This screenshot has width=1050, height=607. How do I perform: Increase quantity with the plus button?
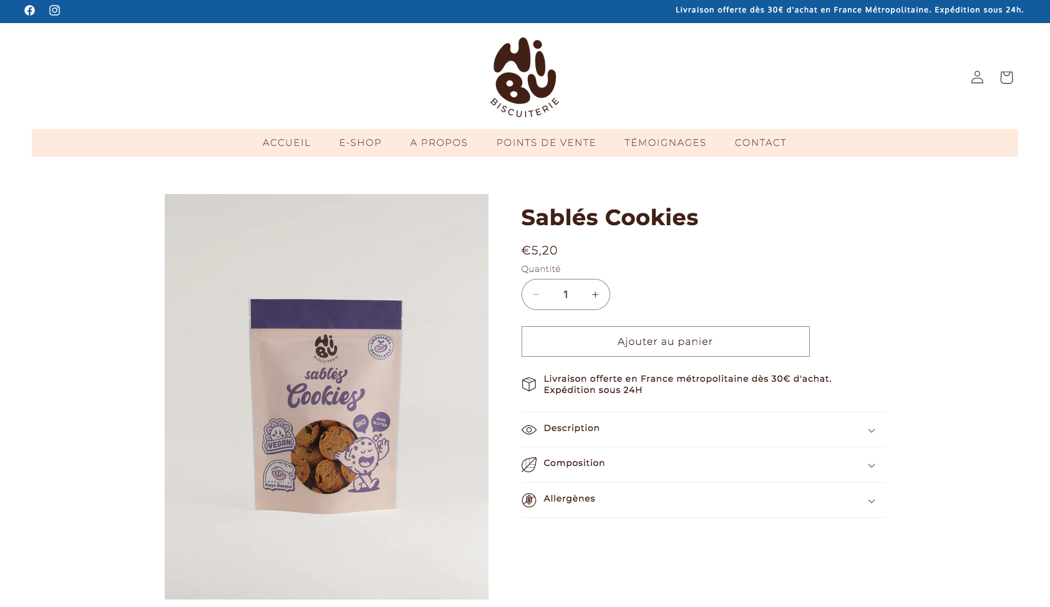coord(595,294)
